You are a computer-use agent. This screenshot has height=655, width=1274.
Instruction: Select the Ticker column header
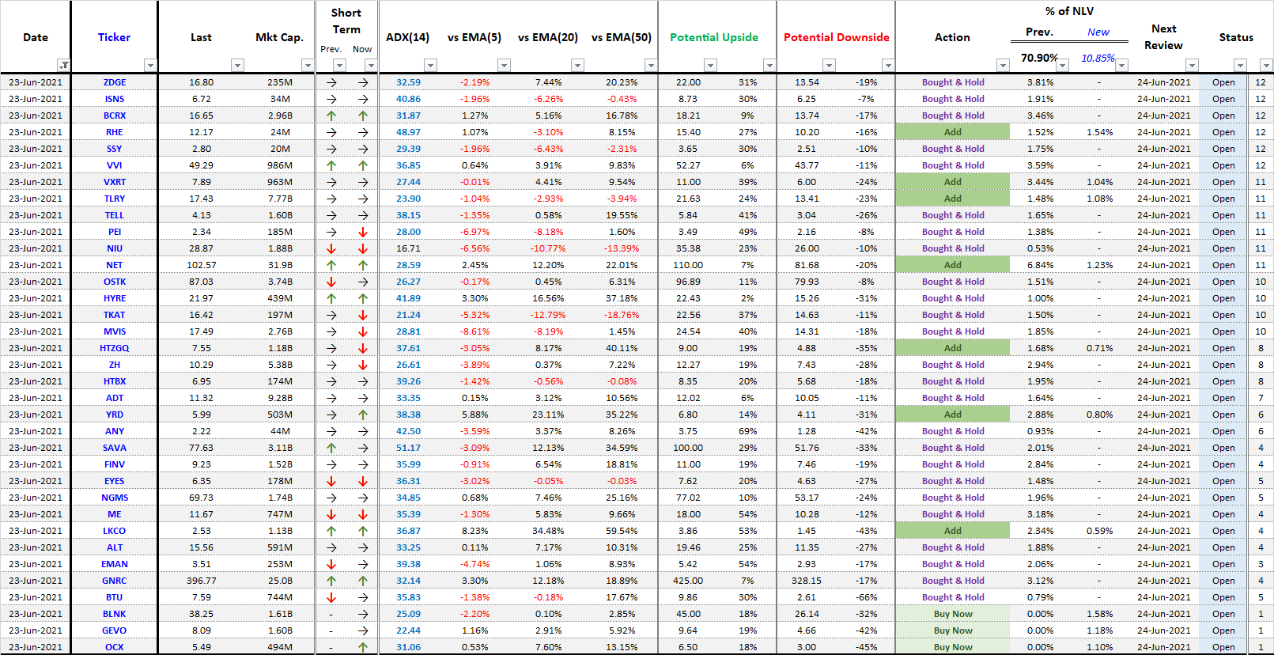[x=115, y=37]
